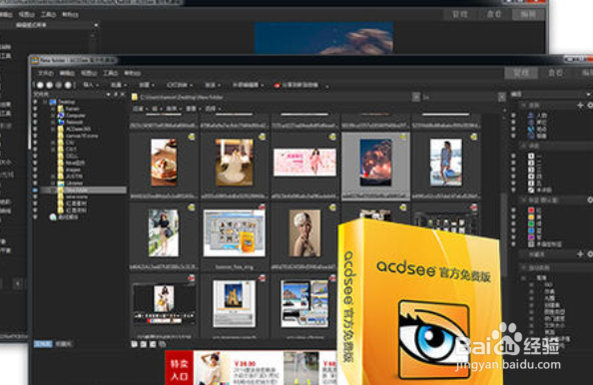Toggle the easy-select box next to Network
Screen dimensions: 593x385
[35, 122]
